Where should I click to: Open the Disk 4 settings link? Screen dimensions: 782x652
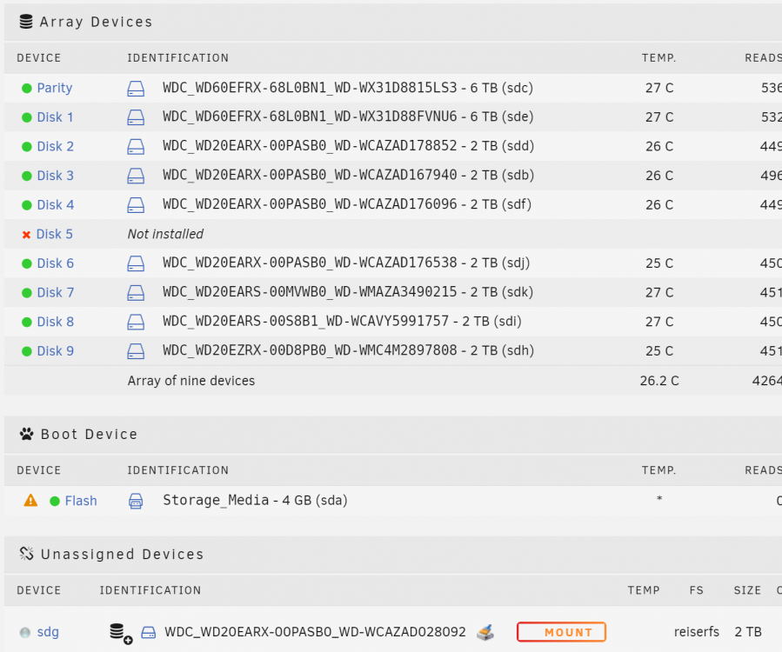pos(56,205)
